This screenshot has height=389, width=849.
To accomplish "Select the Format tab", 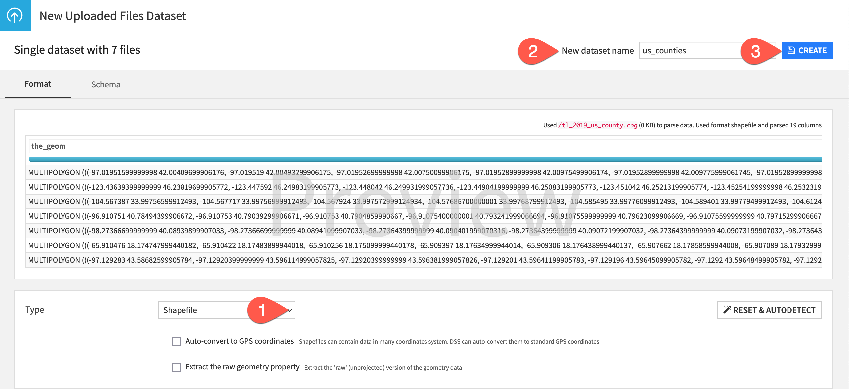I will 38,84.
